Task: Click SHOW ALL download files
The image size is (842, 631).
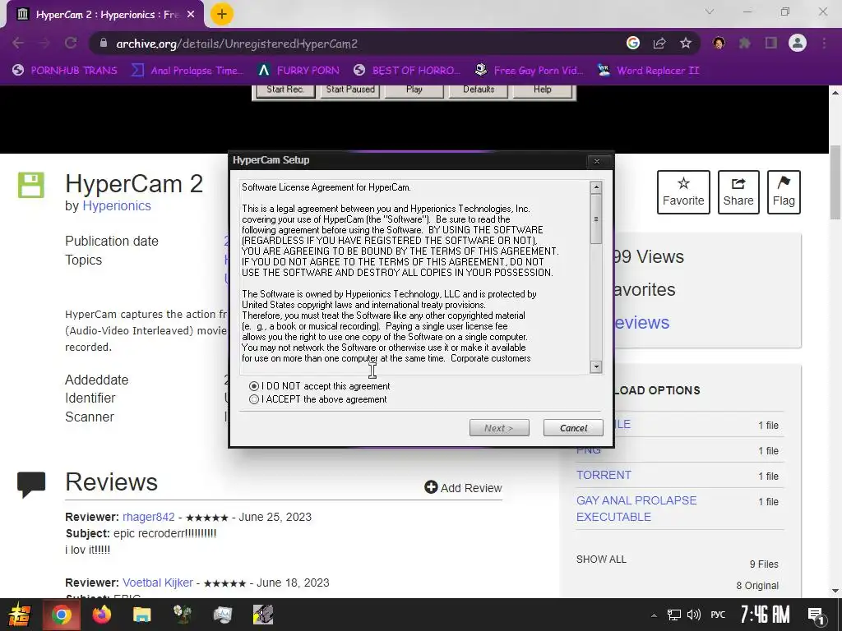Action: [601, 559]
